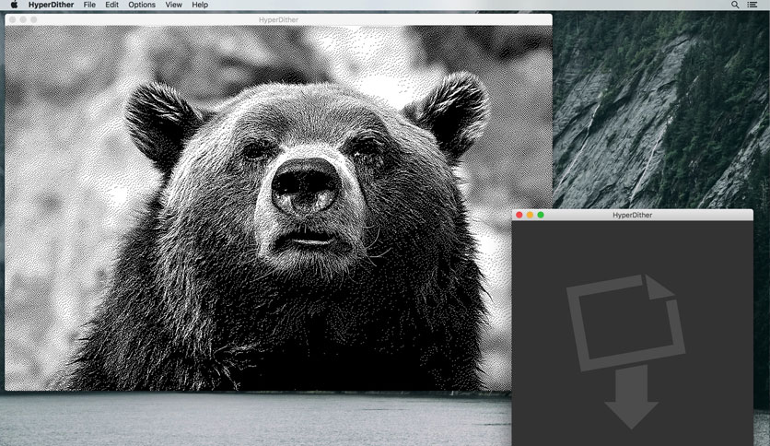Open the Apple menu
Viewport: 770px width, 446px height.
click(14, 5)
